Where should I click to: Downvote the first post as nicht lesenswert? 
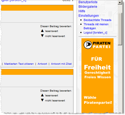point(42,36)
